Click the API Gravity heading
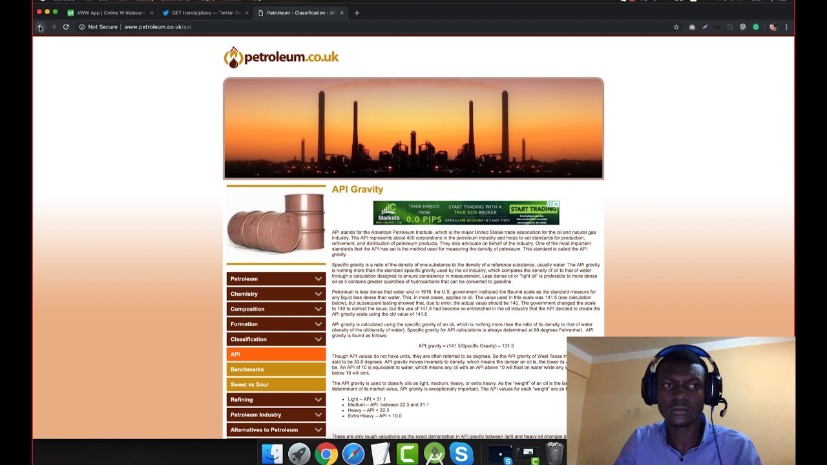The image size is (827, 465). (x=357, y=189)
